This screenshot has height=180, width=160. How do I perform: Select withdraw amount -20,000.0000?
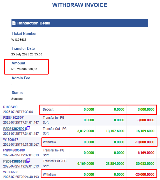pyautogui.click(x=145, y=174)
